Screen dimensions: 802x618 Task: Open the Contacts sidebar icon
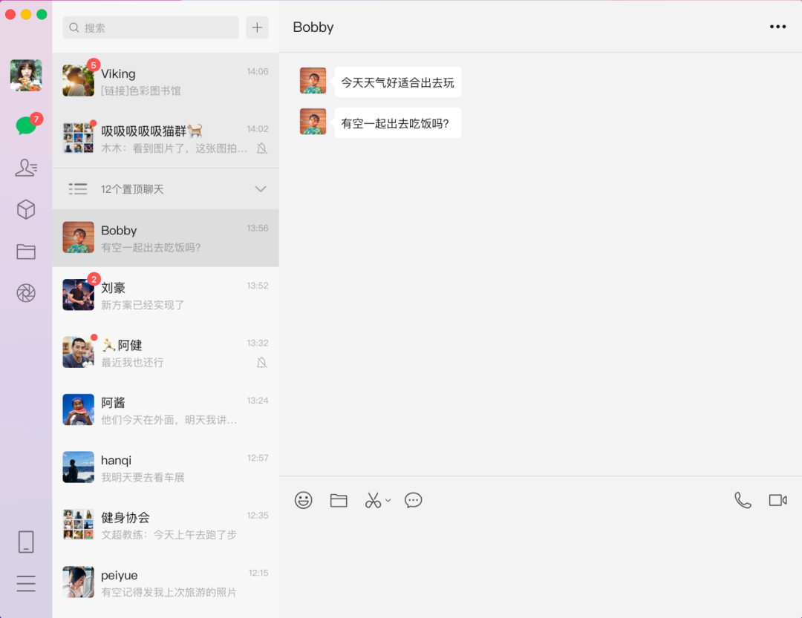pos(26,168)
